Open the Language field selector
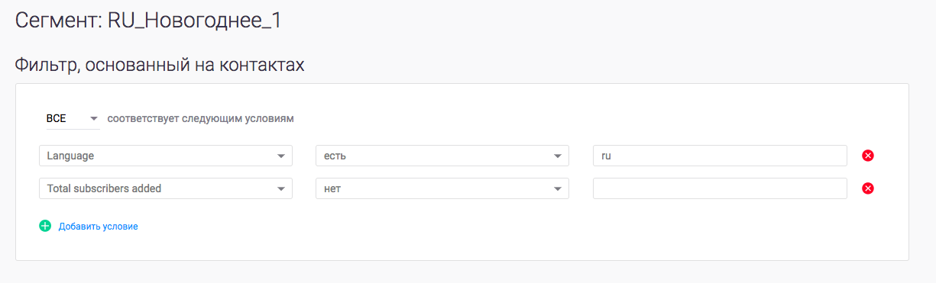Viewport: 936px width, 283px height. 166,156
